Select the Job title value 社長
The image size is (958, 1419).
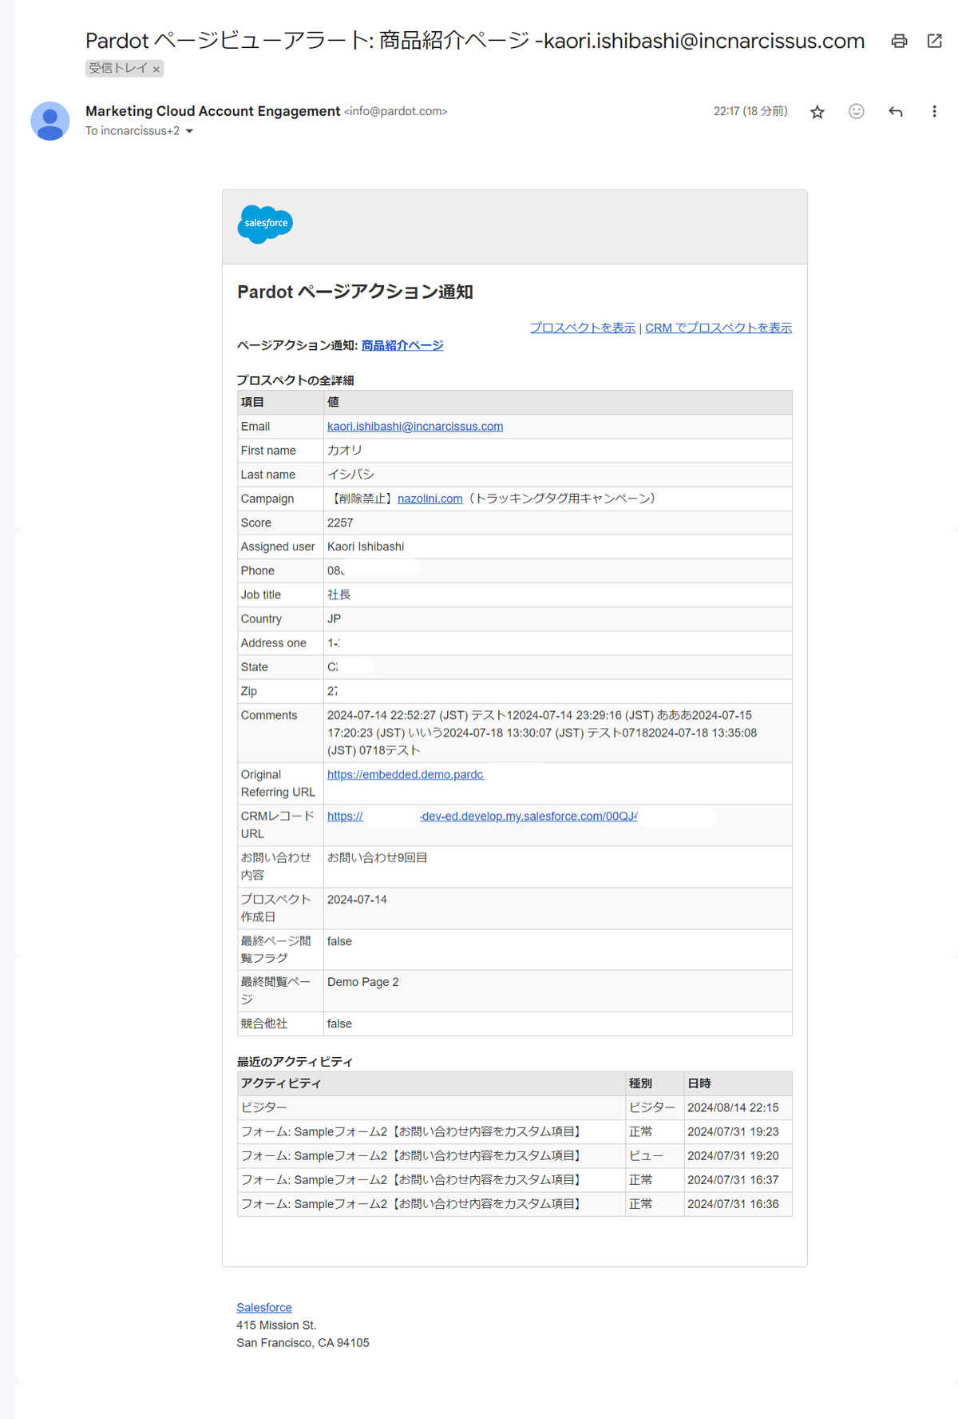coord(339,594)
